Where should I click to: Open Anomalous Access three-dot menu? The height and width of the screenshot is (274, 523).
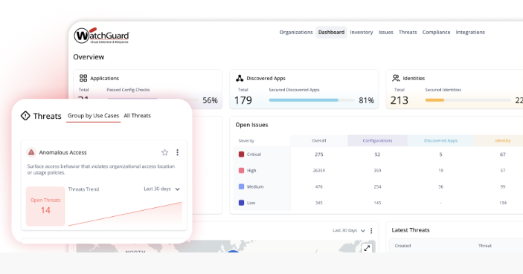coord(178,152)
